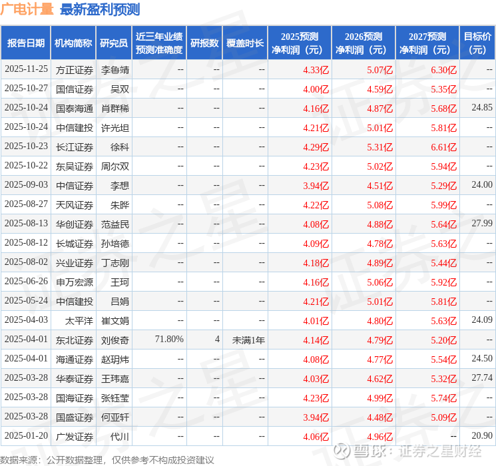Click the 广电计量 title text
This screenshot has width=496, height=466.
point(27,9)
